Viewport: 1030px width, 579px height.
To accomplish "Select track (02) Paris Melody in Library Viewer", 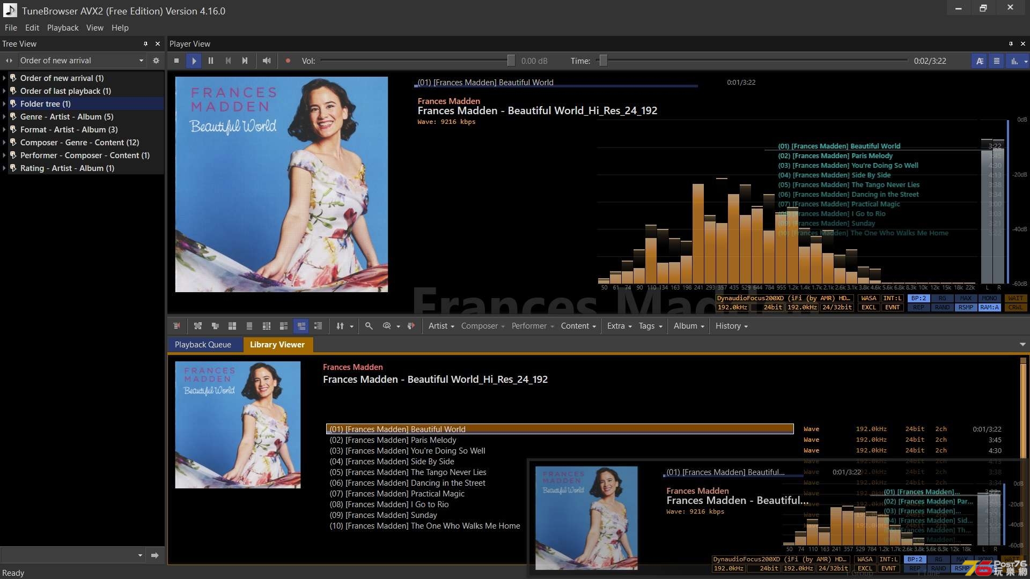I will click(x=393, y=440).
